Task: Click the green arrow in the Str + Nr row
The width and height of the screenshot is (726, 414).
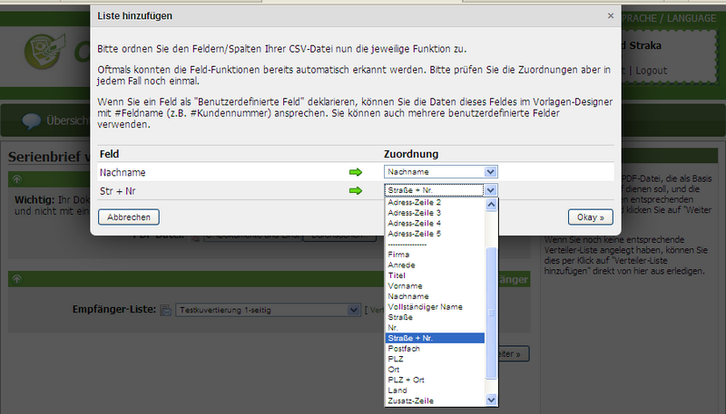Action: click(356, 190)
